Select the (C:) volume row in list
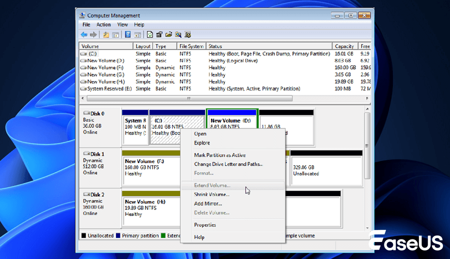The height and width of the screenshot is (259, 450). [93, 53]
